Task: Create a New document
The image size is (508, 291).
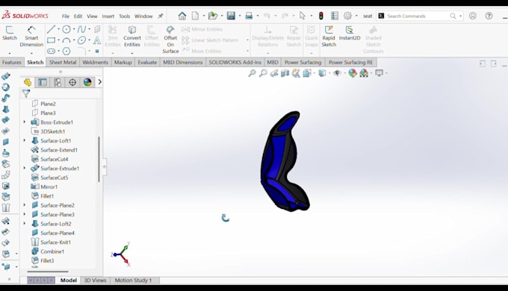Action: [x=195, y=16]
